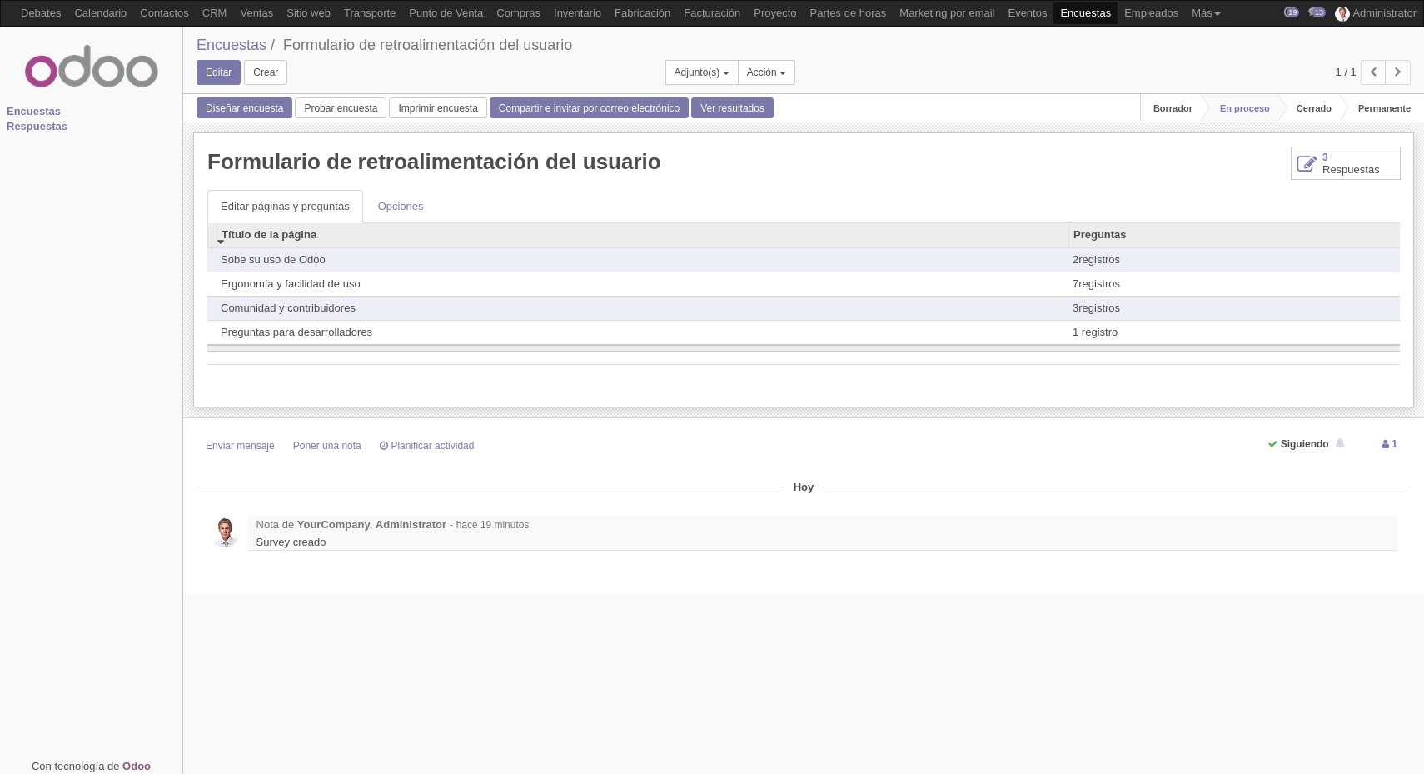Open the 'Sobe su uso de Odoo' row
1424x774 pixels.
click(804, 260)
